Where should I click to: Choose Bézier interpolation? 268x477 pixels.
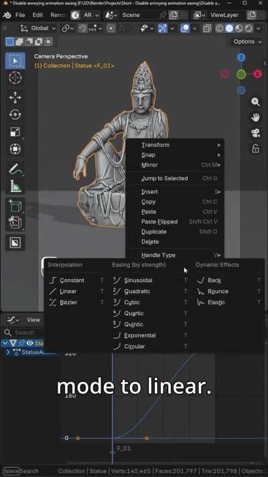click(x=76, y=303)
